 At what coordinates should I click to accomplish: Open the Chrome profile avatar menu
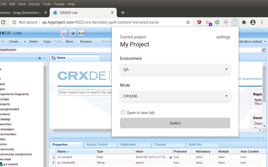click(253, 22)
